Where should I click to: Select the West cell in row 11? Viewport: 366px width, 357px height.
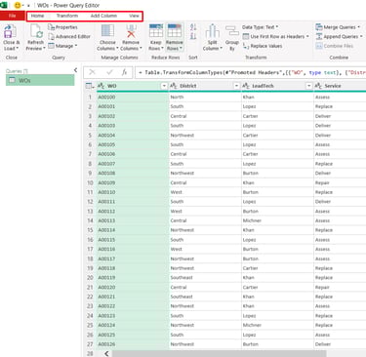(x=205, y=192)
